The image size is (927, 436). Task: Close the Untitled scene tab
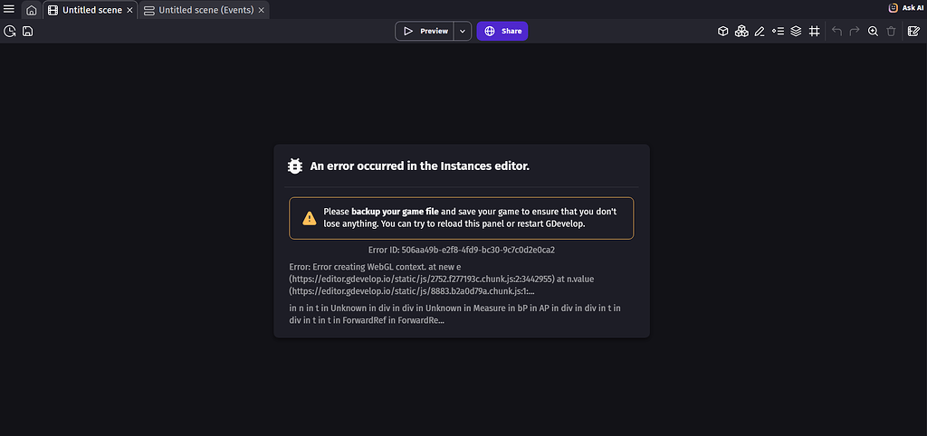click(x=129, y=10)
